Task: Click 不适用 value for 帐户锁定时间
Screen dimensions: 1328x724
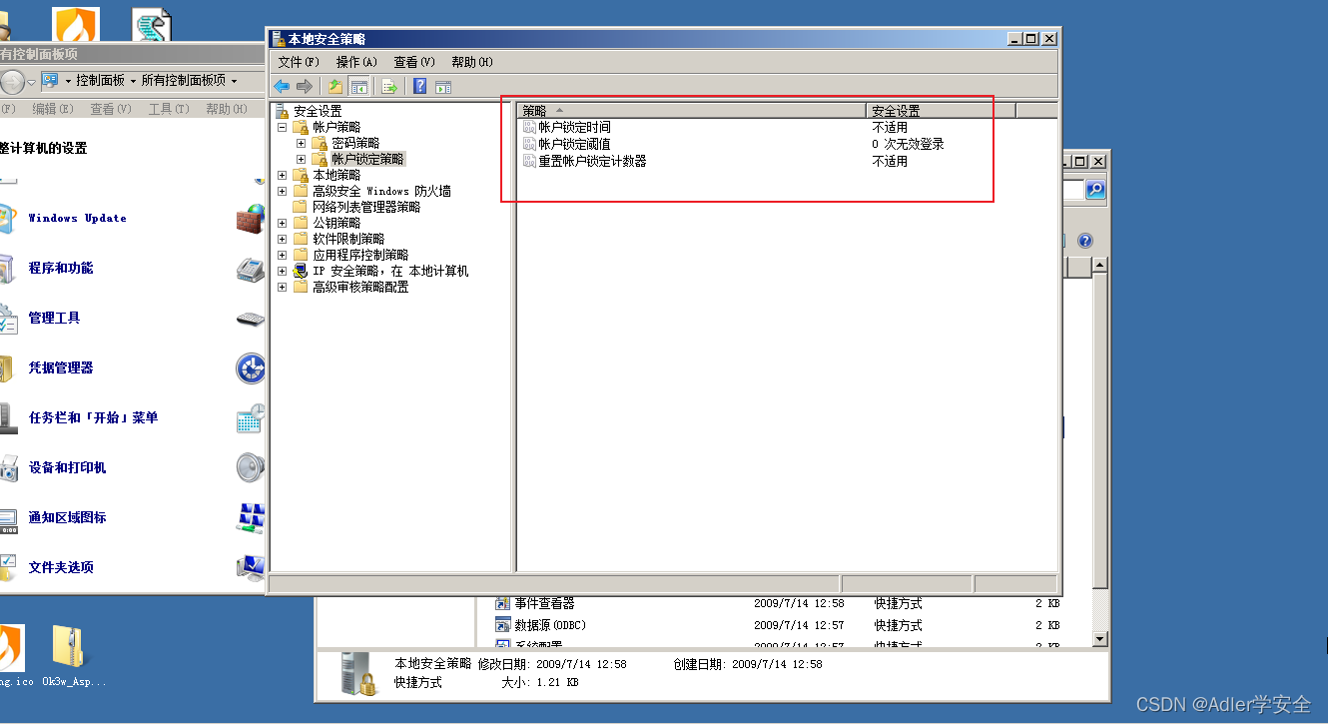Action: tap(890, 128)
